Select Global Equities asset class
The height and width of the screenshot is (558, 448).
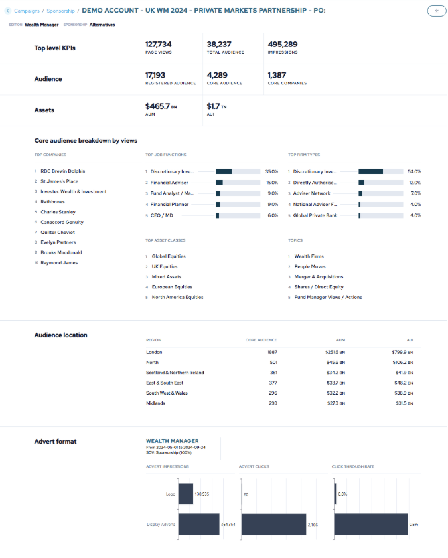[169, 256]
